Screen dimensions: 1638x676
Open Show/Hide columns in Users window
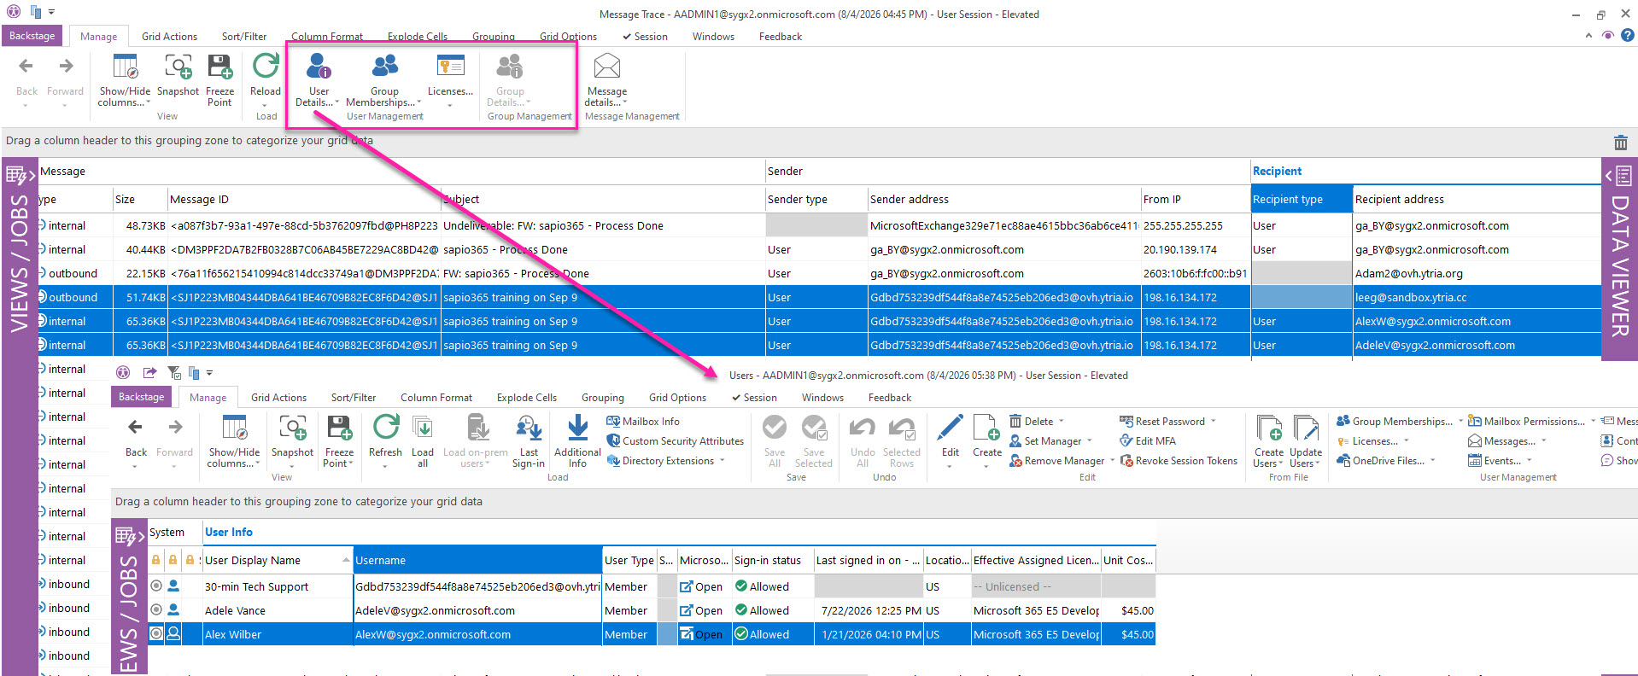coord(234,441)
